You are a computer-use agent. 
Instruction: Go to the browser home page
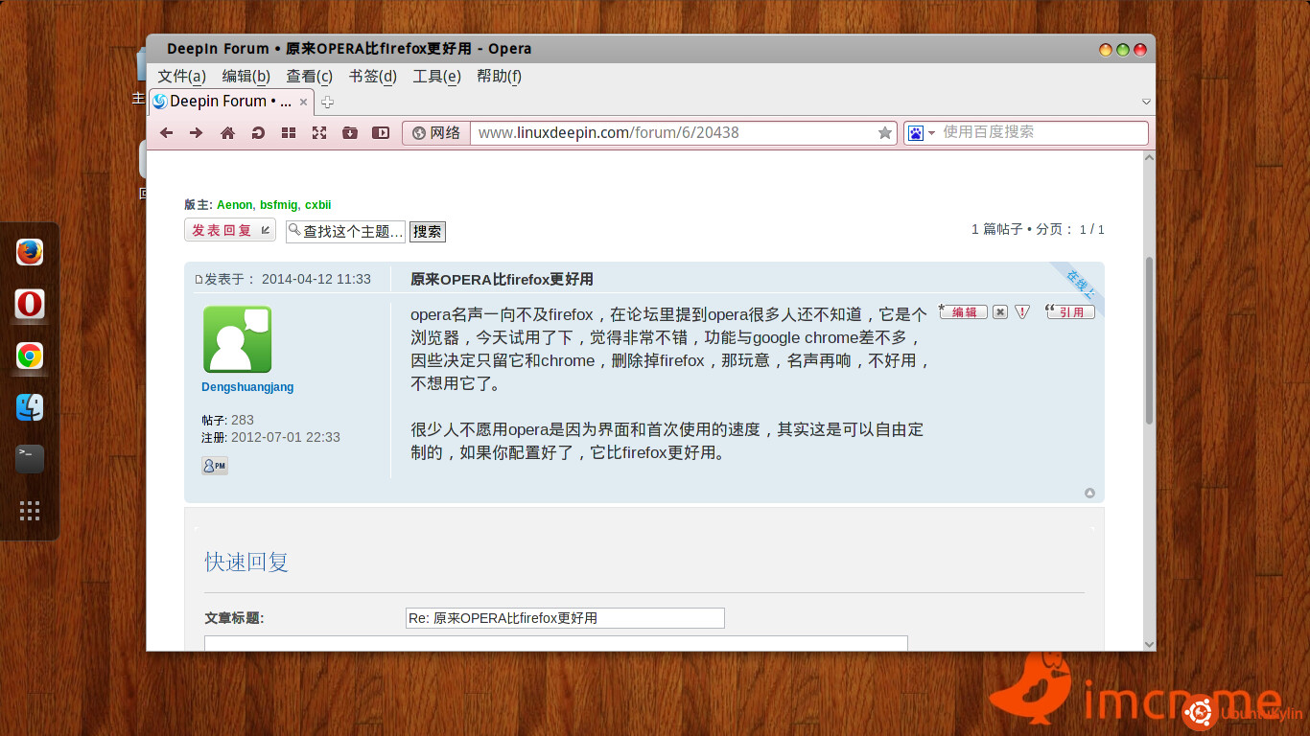227,133
